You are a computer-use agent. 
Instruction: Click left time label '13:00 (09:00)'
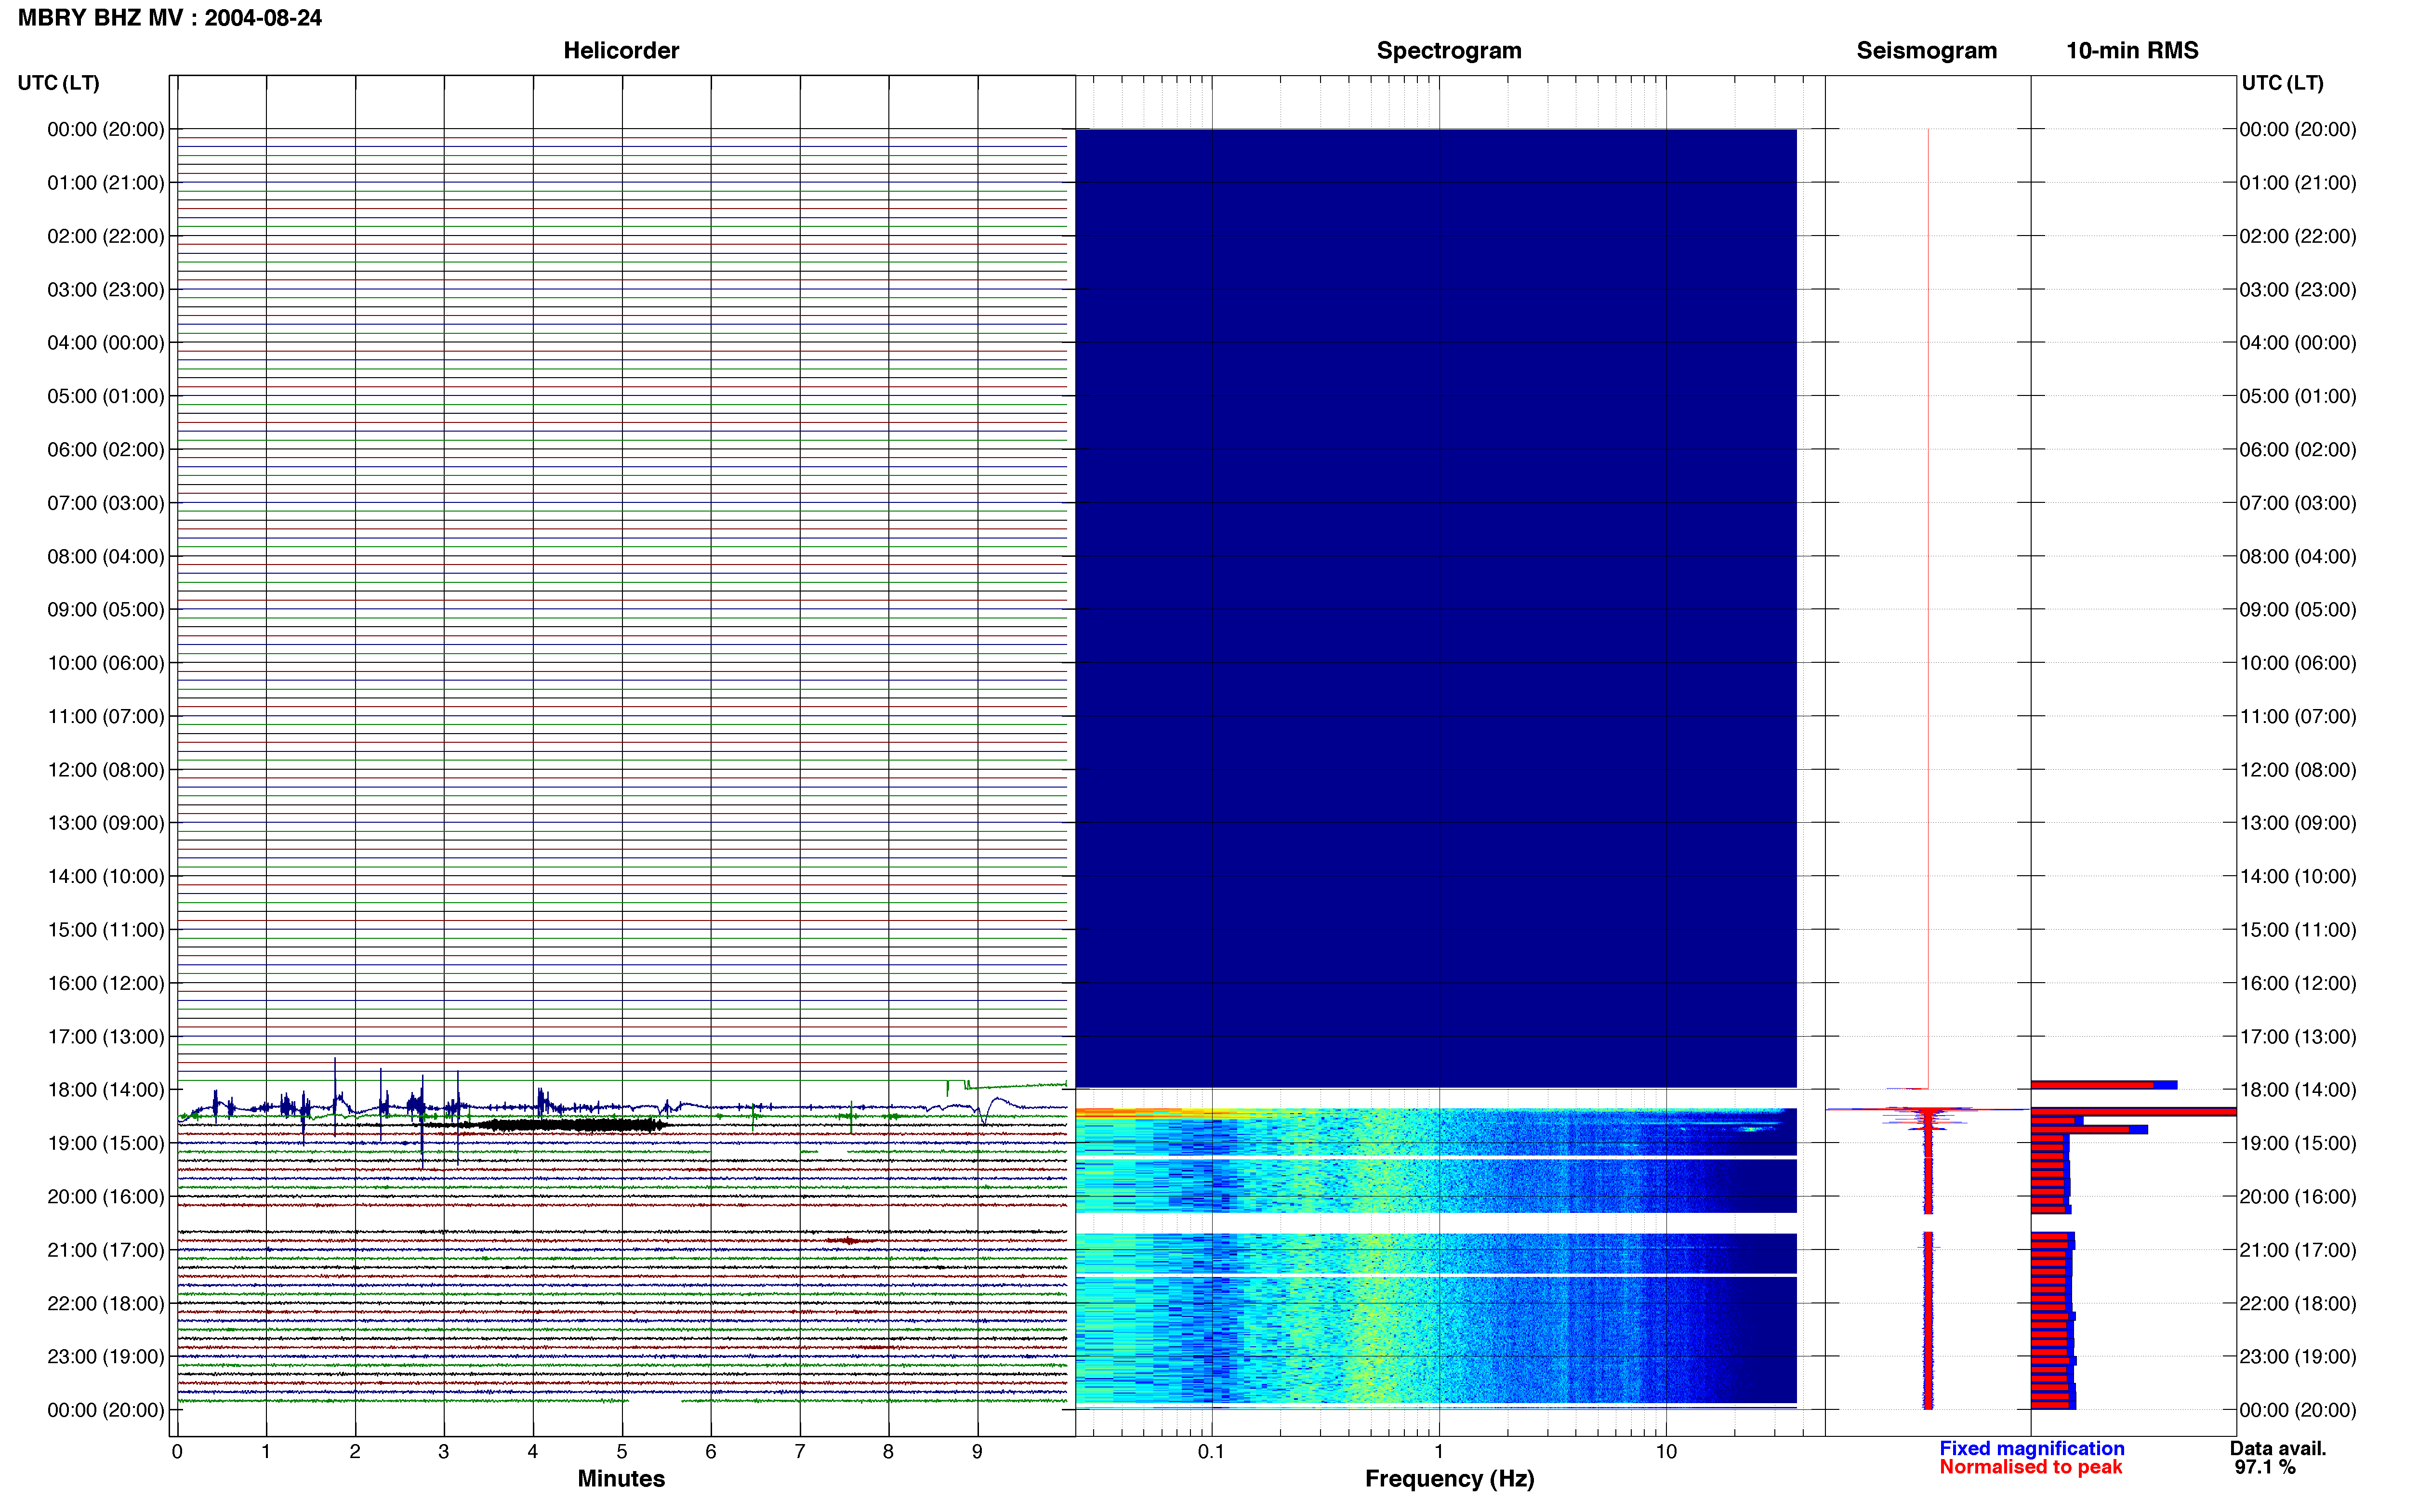[106, 823]
